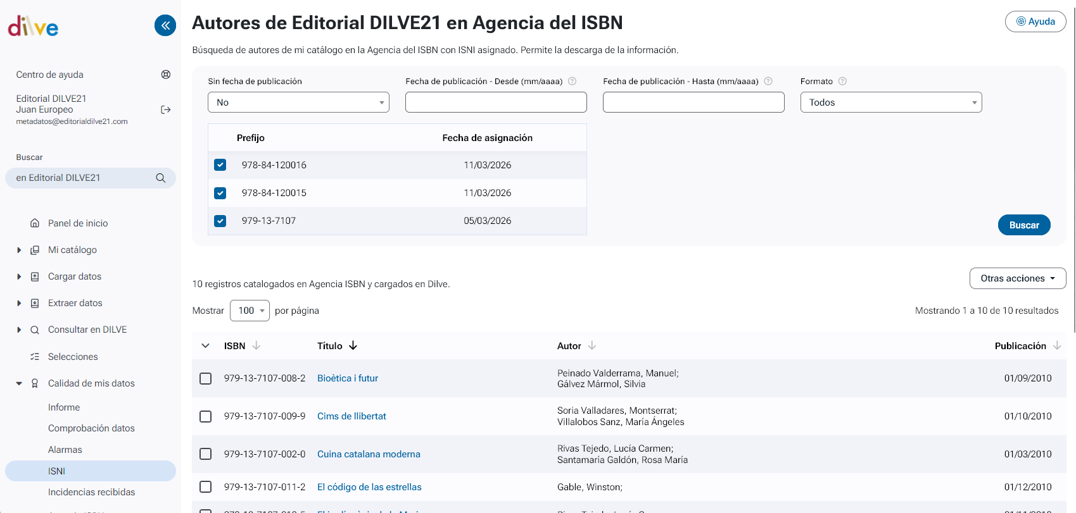Click the info icon next to Formato
1076x513 pixels.
click(x=842, y=81)
